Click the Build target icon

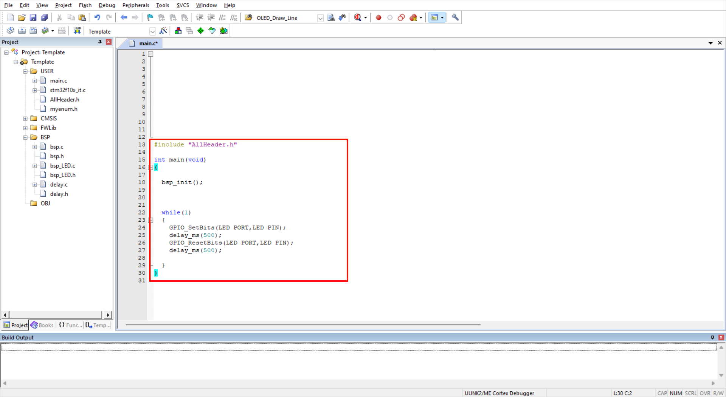[x=22, y=31]
